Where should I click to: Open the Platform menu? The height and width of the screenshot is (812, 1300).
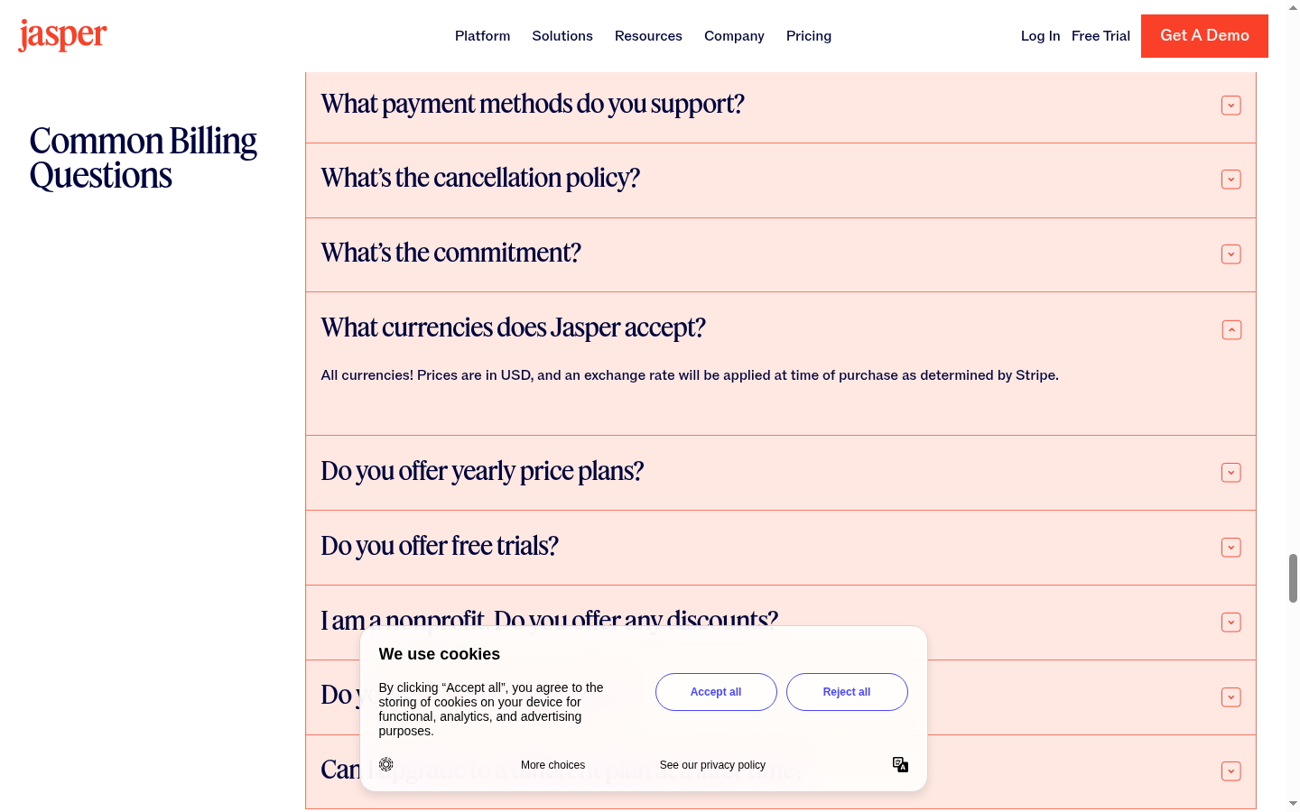482,36
